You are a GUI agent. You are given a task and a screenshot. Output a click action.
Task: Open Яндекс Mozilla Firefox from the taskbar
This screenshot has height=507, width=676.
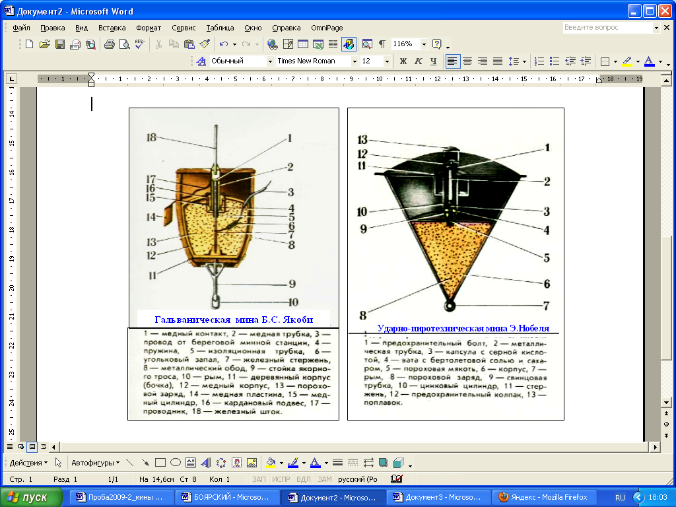click(545, 497)
